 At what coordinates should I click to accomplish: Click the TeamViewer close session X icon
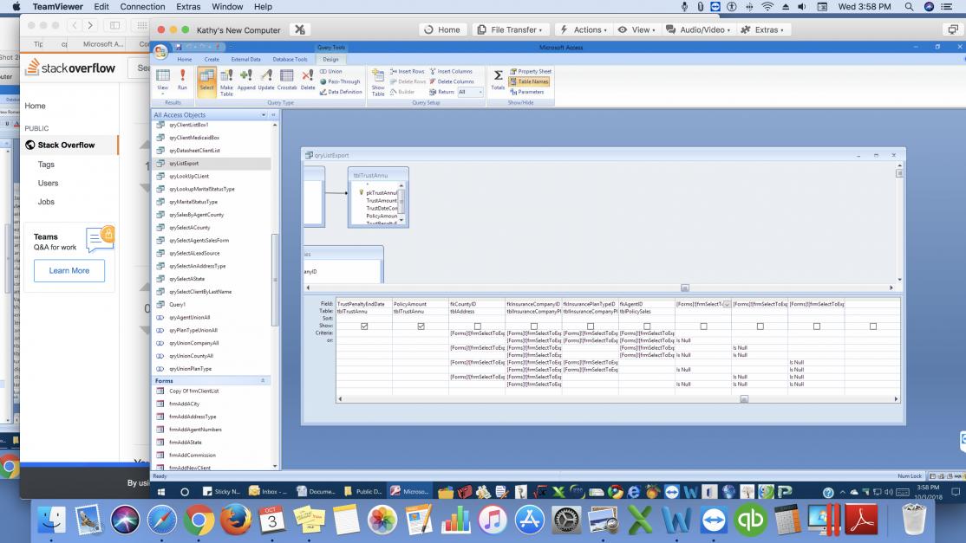point(300,29)
